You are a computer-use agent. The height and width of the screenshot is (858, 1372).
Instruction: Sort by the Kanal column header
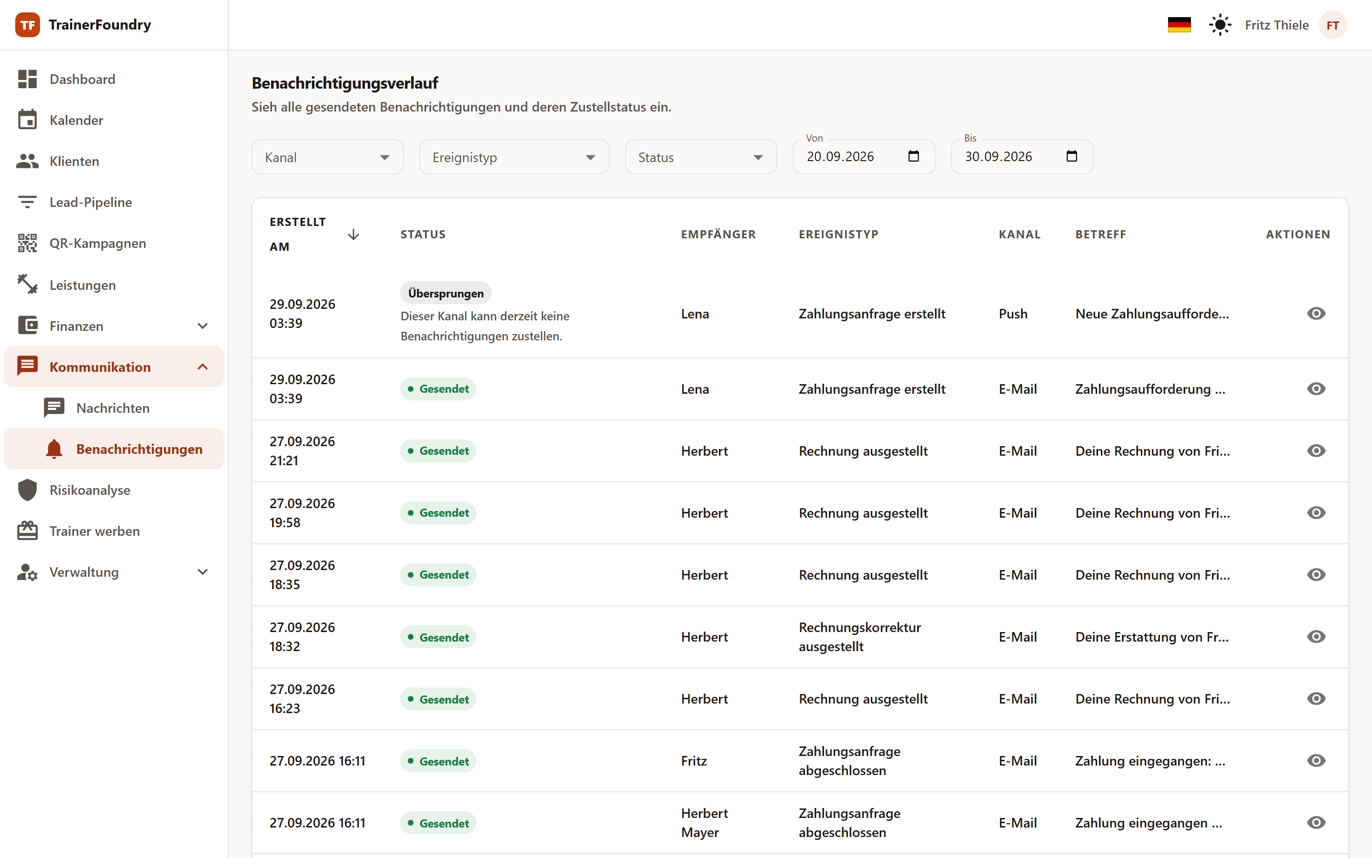[x=1019, y=235]
